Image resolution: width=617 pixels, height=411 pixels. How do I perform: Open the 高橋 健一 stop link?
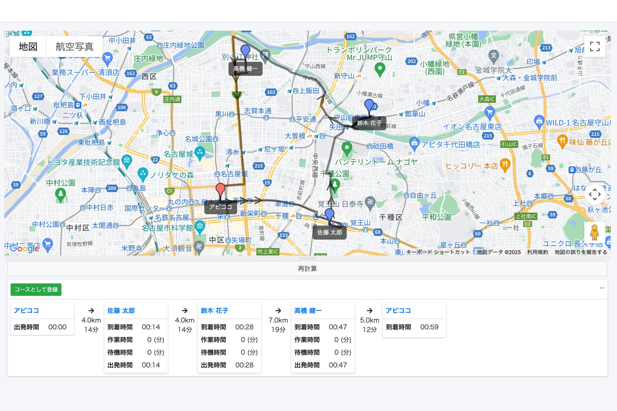coord(308,311)
